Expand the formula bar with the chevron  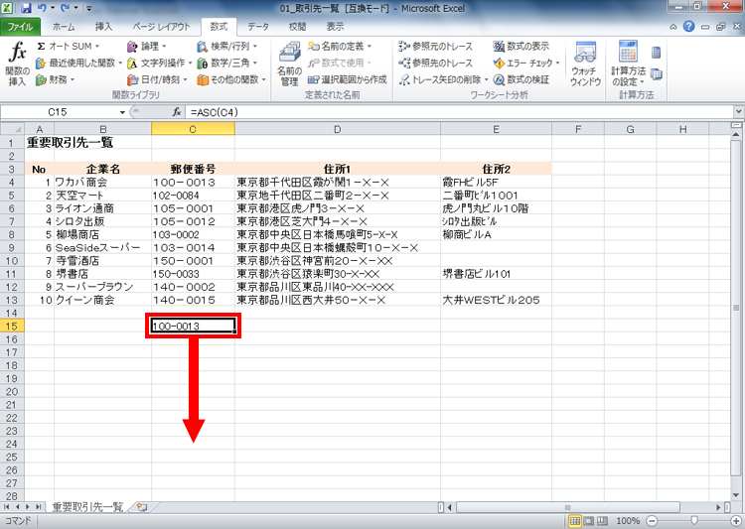pyautogui.click(x=738, y=112)
